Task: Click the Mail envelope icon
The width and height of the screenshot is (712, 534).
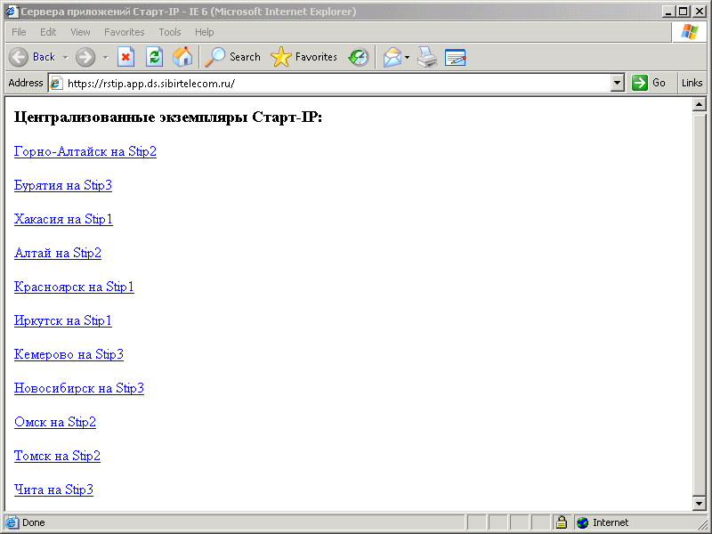Action: click(392, 57)
